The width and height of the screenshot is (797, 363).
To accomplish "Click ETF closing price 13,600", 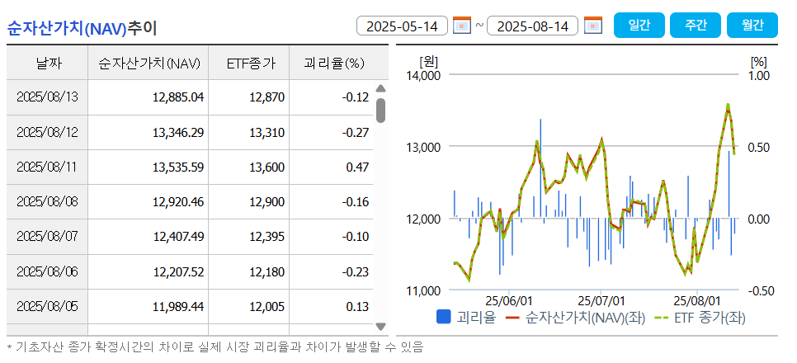I will tap(266, 167).
